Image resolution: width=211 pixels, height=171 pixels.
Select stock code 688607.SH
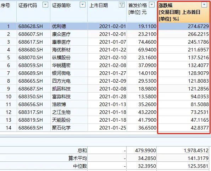[x=30, y=34]
